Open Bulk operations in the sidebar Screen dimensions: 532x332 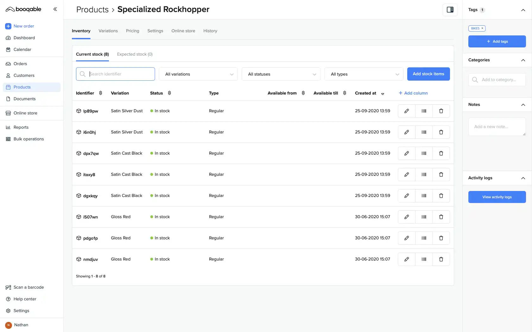click(x=28, y=139)
